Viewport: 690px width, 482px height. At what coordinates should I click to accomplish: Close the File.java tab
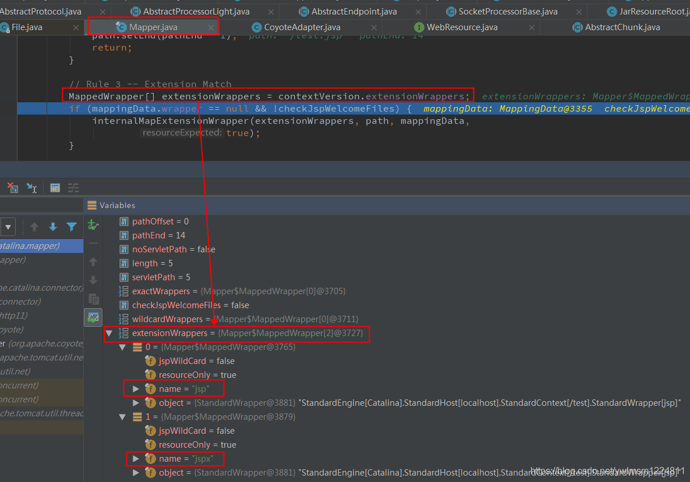click(x=76, y=28)
